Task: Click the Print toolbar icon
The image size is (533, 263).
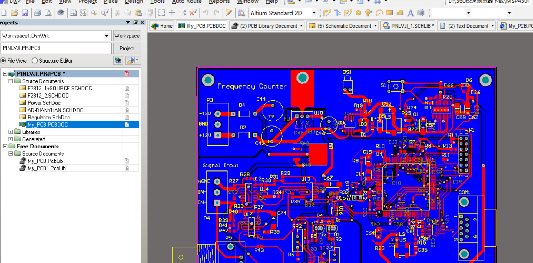Action: coord(38,13)
